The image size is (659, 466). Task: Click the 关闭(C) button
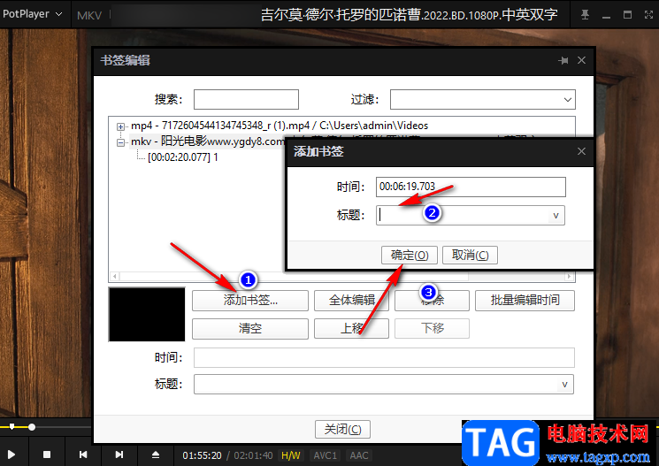(x=342, y=430)
